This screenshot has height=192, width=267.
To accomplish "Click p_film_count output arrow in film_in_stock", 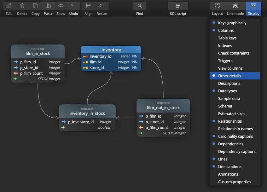I will 16,73.
